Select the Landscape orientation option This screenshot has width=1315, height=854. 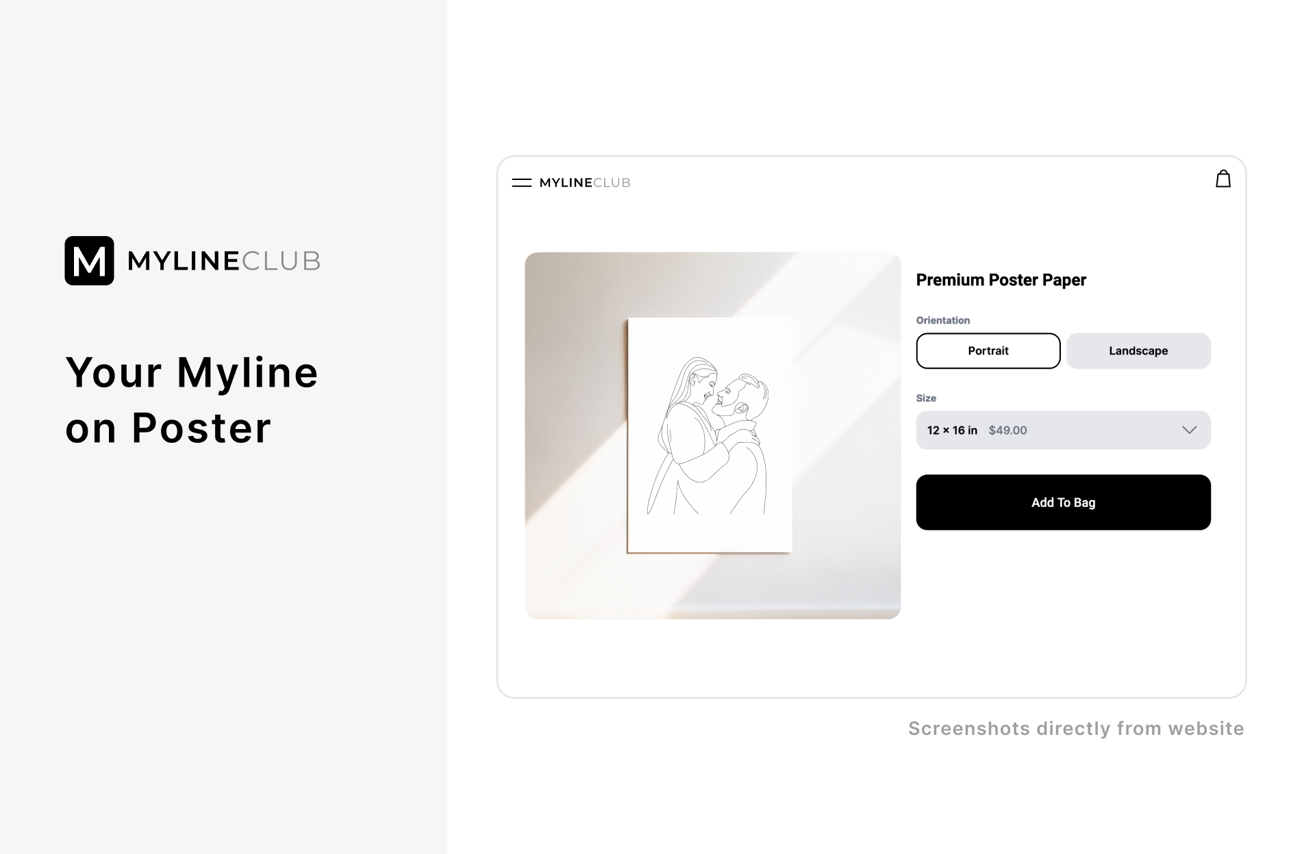1138,351
